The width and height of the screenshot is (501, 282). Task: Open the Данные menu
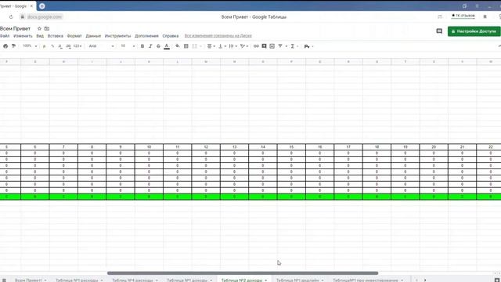coord(93,36)
